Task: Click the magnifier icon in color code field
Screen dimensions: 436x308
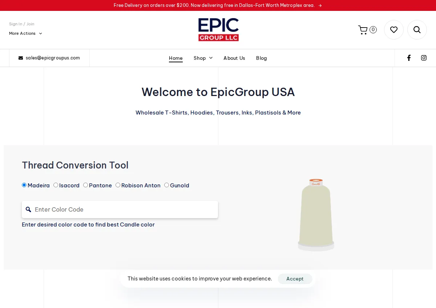Action: [28, 209]
